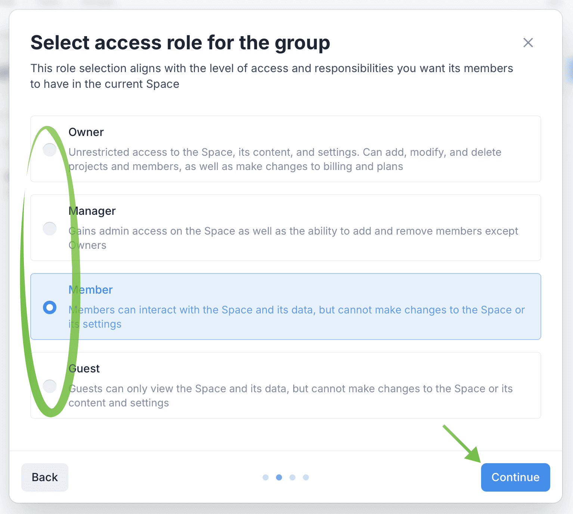Click the Member role title
This screenshot has width=573, height=514.
click(91, 290)
